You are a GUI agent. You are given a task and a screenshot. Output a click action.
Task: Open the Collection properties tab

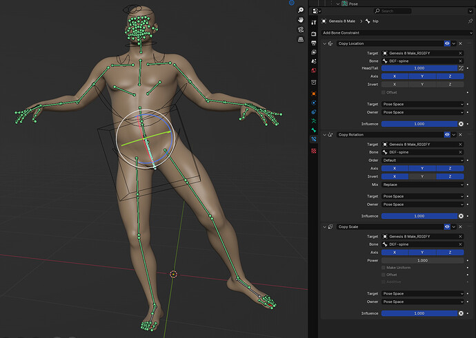point(314,82)
